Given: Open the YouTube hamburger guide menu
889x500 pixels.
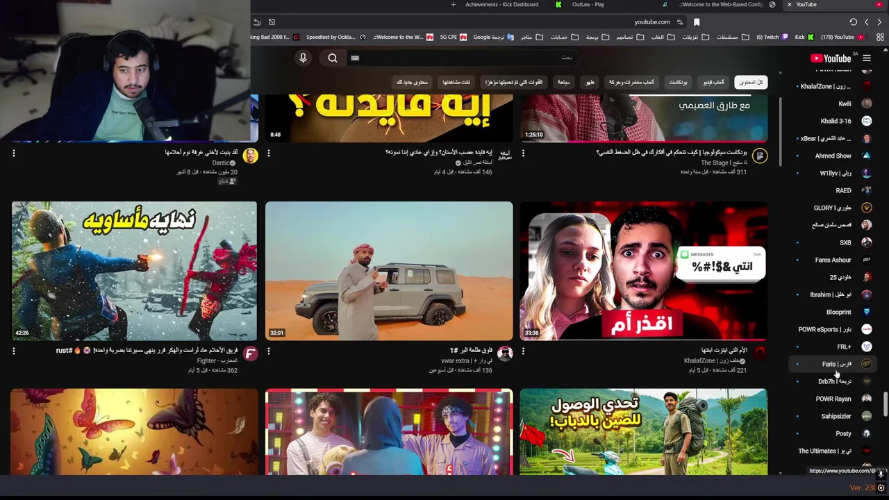Looking at the screenshot, I should pyautogui.click(x=866, y=58).
